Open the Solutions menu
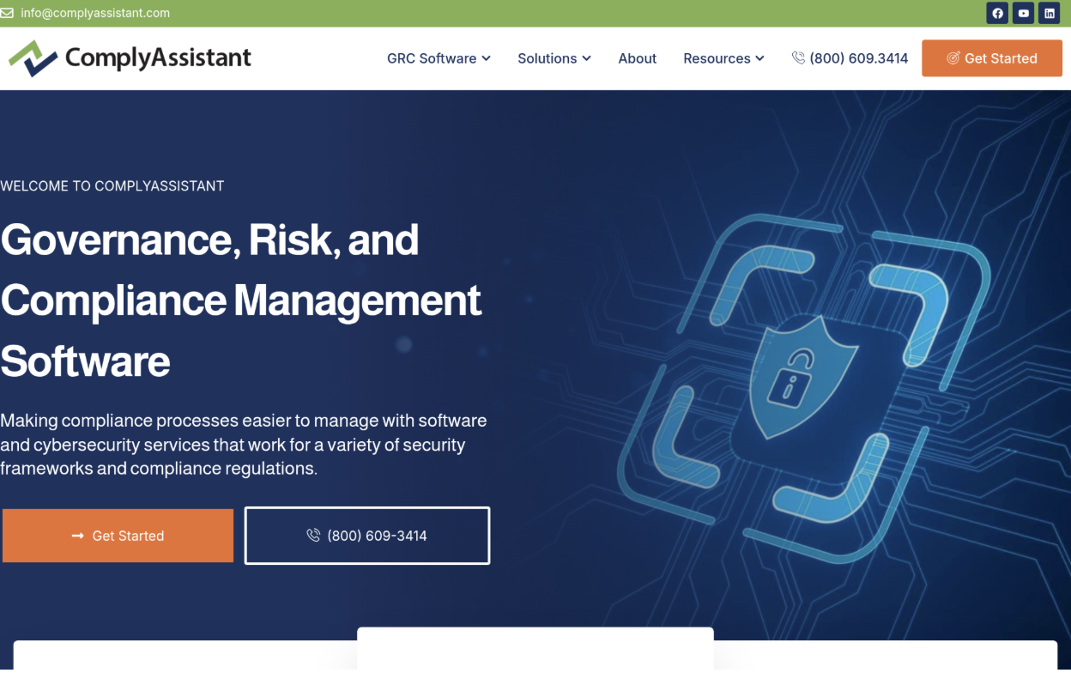1071x673 pixels. click(554, 58)
